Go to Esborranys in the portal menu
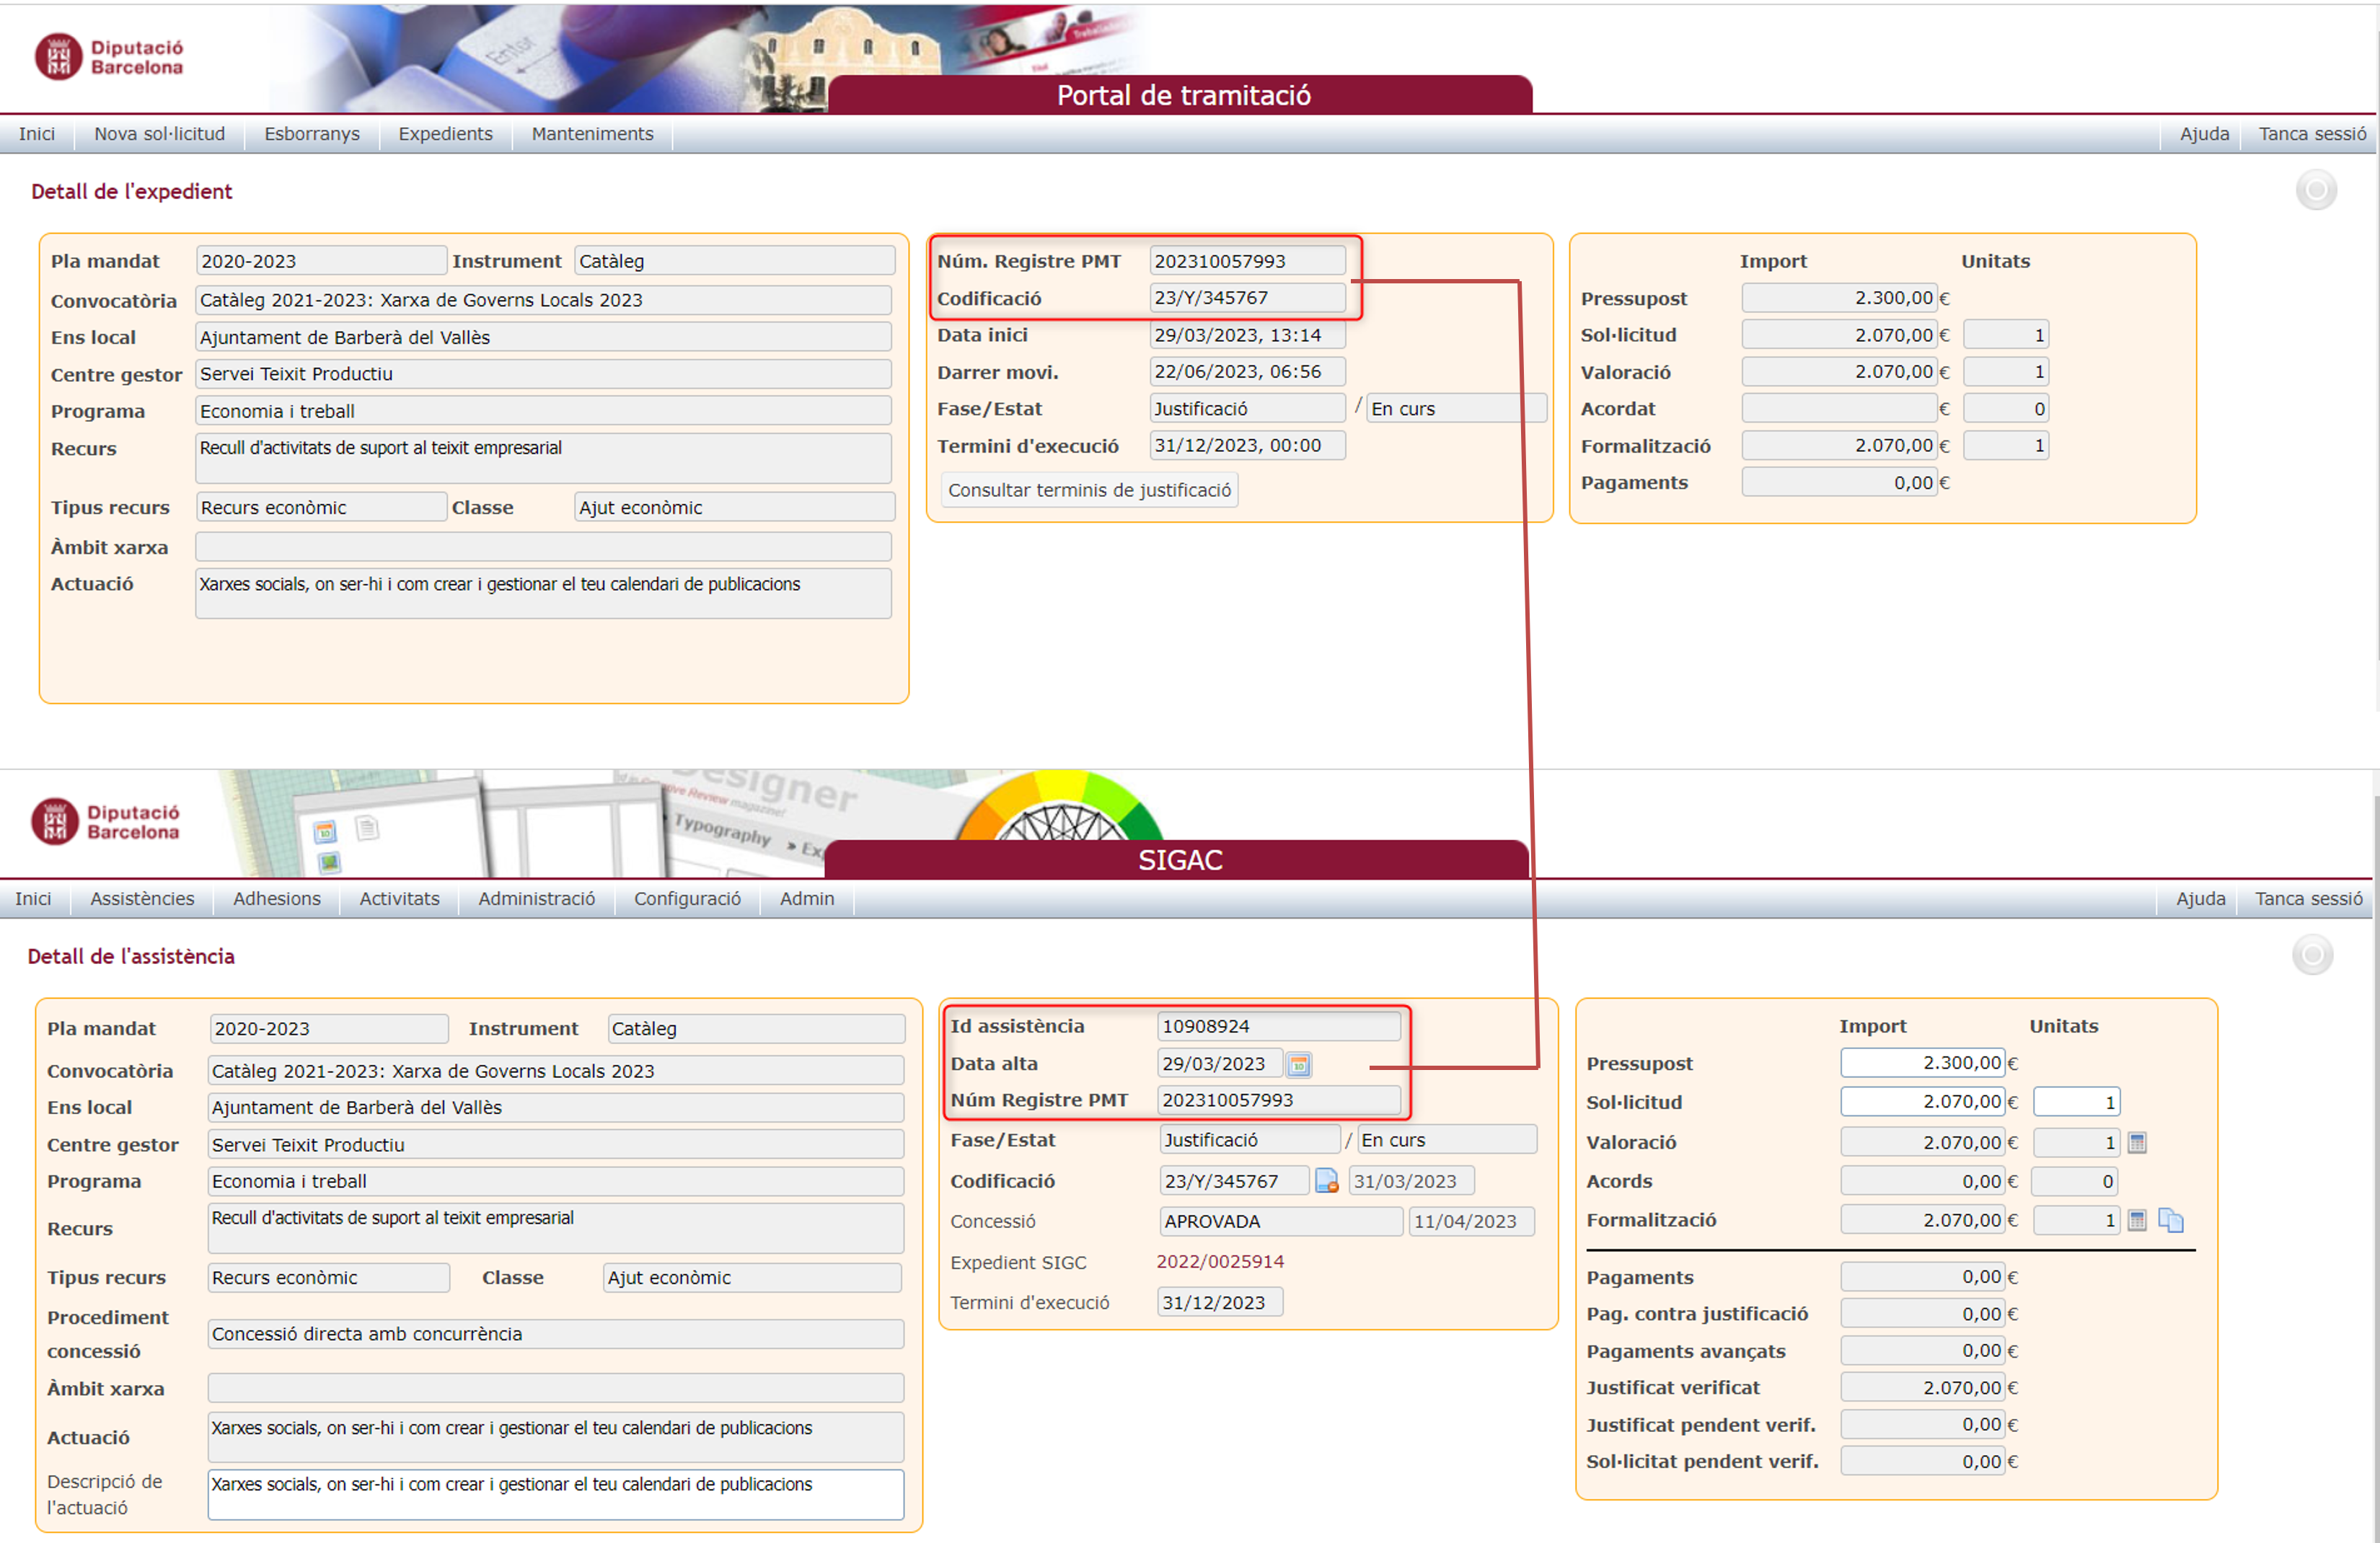This screenshot has width=2380, height=1543. click(x=312, y=134)
